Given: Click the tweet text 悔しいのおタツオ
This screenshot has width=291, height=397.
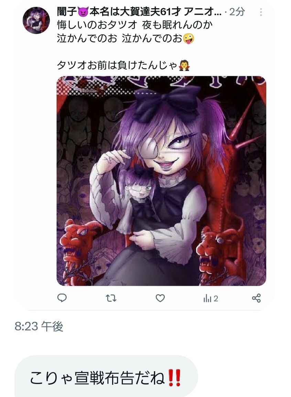Looking at the screenshot, I should coord(97,25).
